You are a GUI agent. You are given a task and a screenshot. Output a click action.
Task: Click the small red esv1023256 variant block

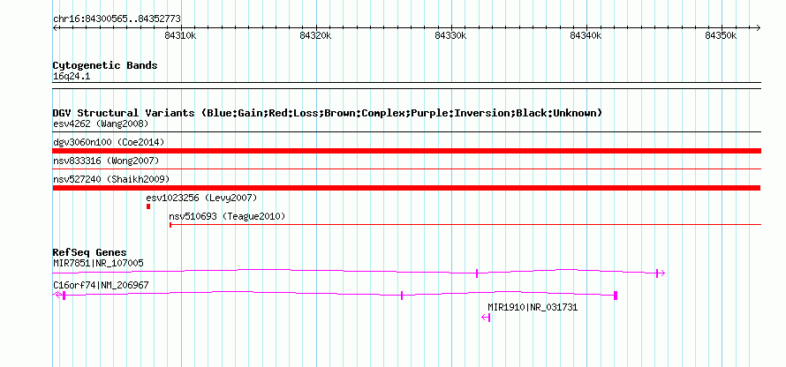(148, 206)
